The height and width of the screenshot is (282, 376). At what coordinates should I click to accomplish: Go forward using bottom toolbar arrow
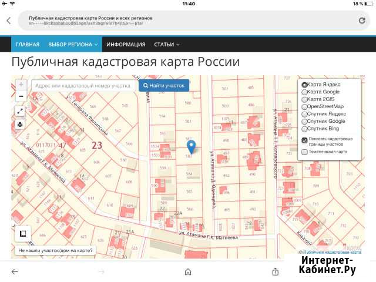pos(102,271)
